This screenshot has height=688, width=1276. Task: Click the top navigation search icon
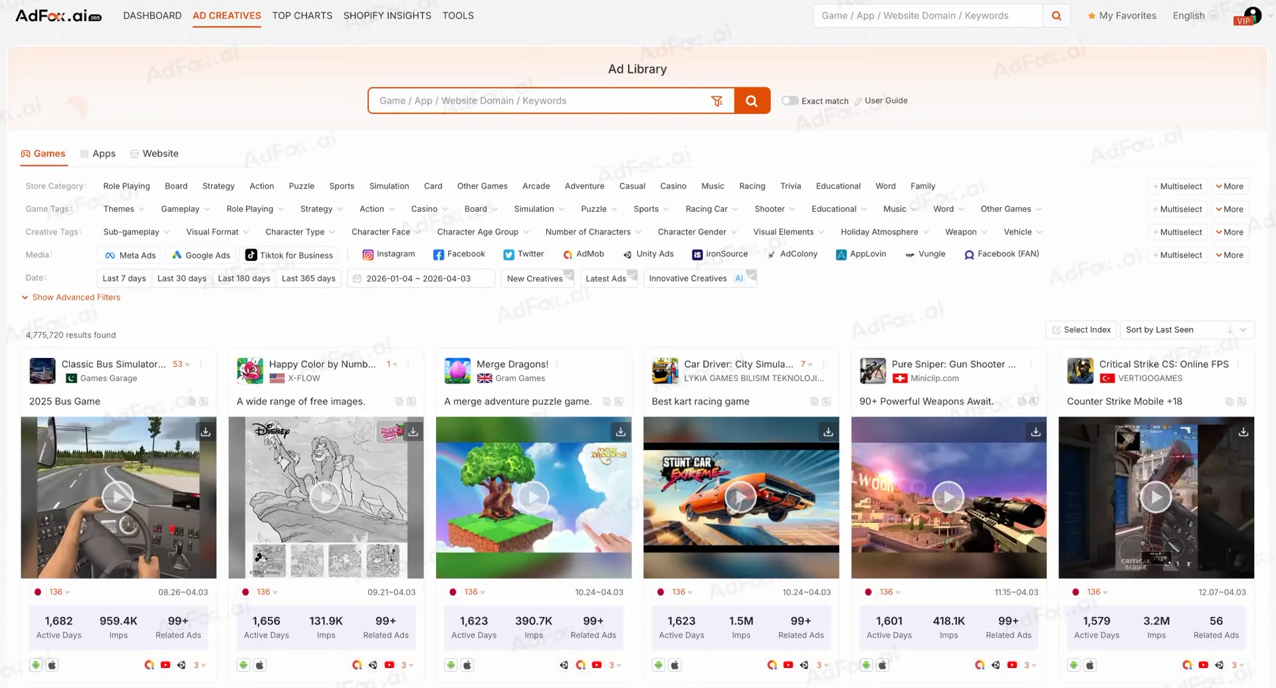[1056, 16]
